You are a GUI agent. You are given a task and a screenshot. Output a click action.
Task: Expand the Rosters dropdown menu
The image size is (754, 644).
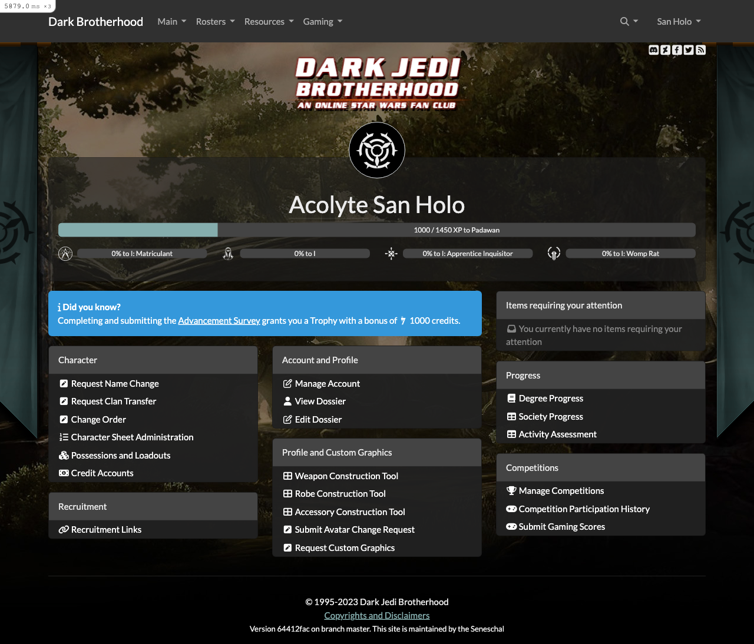[215, 22]
